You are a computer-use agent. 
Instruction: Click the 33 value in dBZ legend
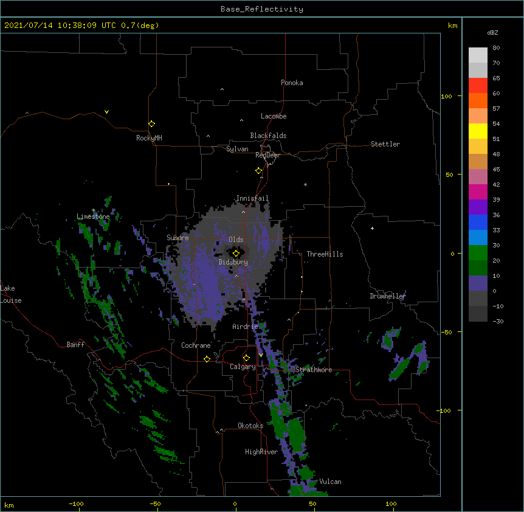tap(496, 230)
